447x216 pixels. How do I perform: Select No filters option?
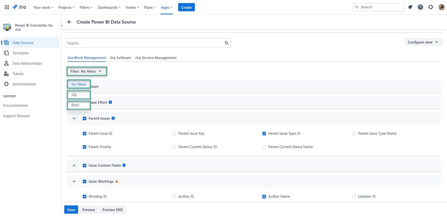point(79,84)
